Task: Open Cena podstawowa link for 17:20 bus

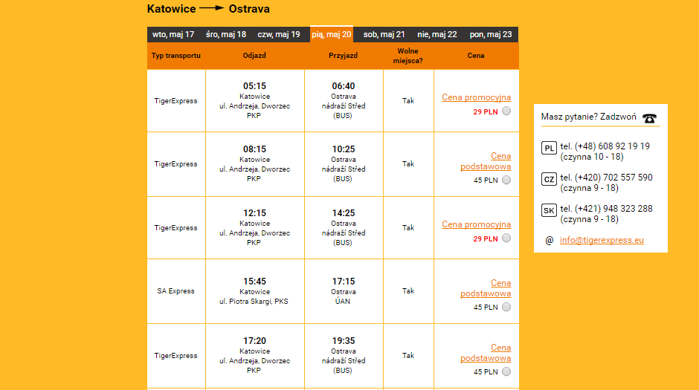Action: pos(486,353)
